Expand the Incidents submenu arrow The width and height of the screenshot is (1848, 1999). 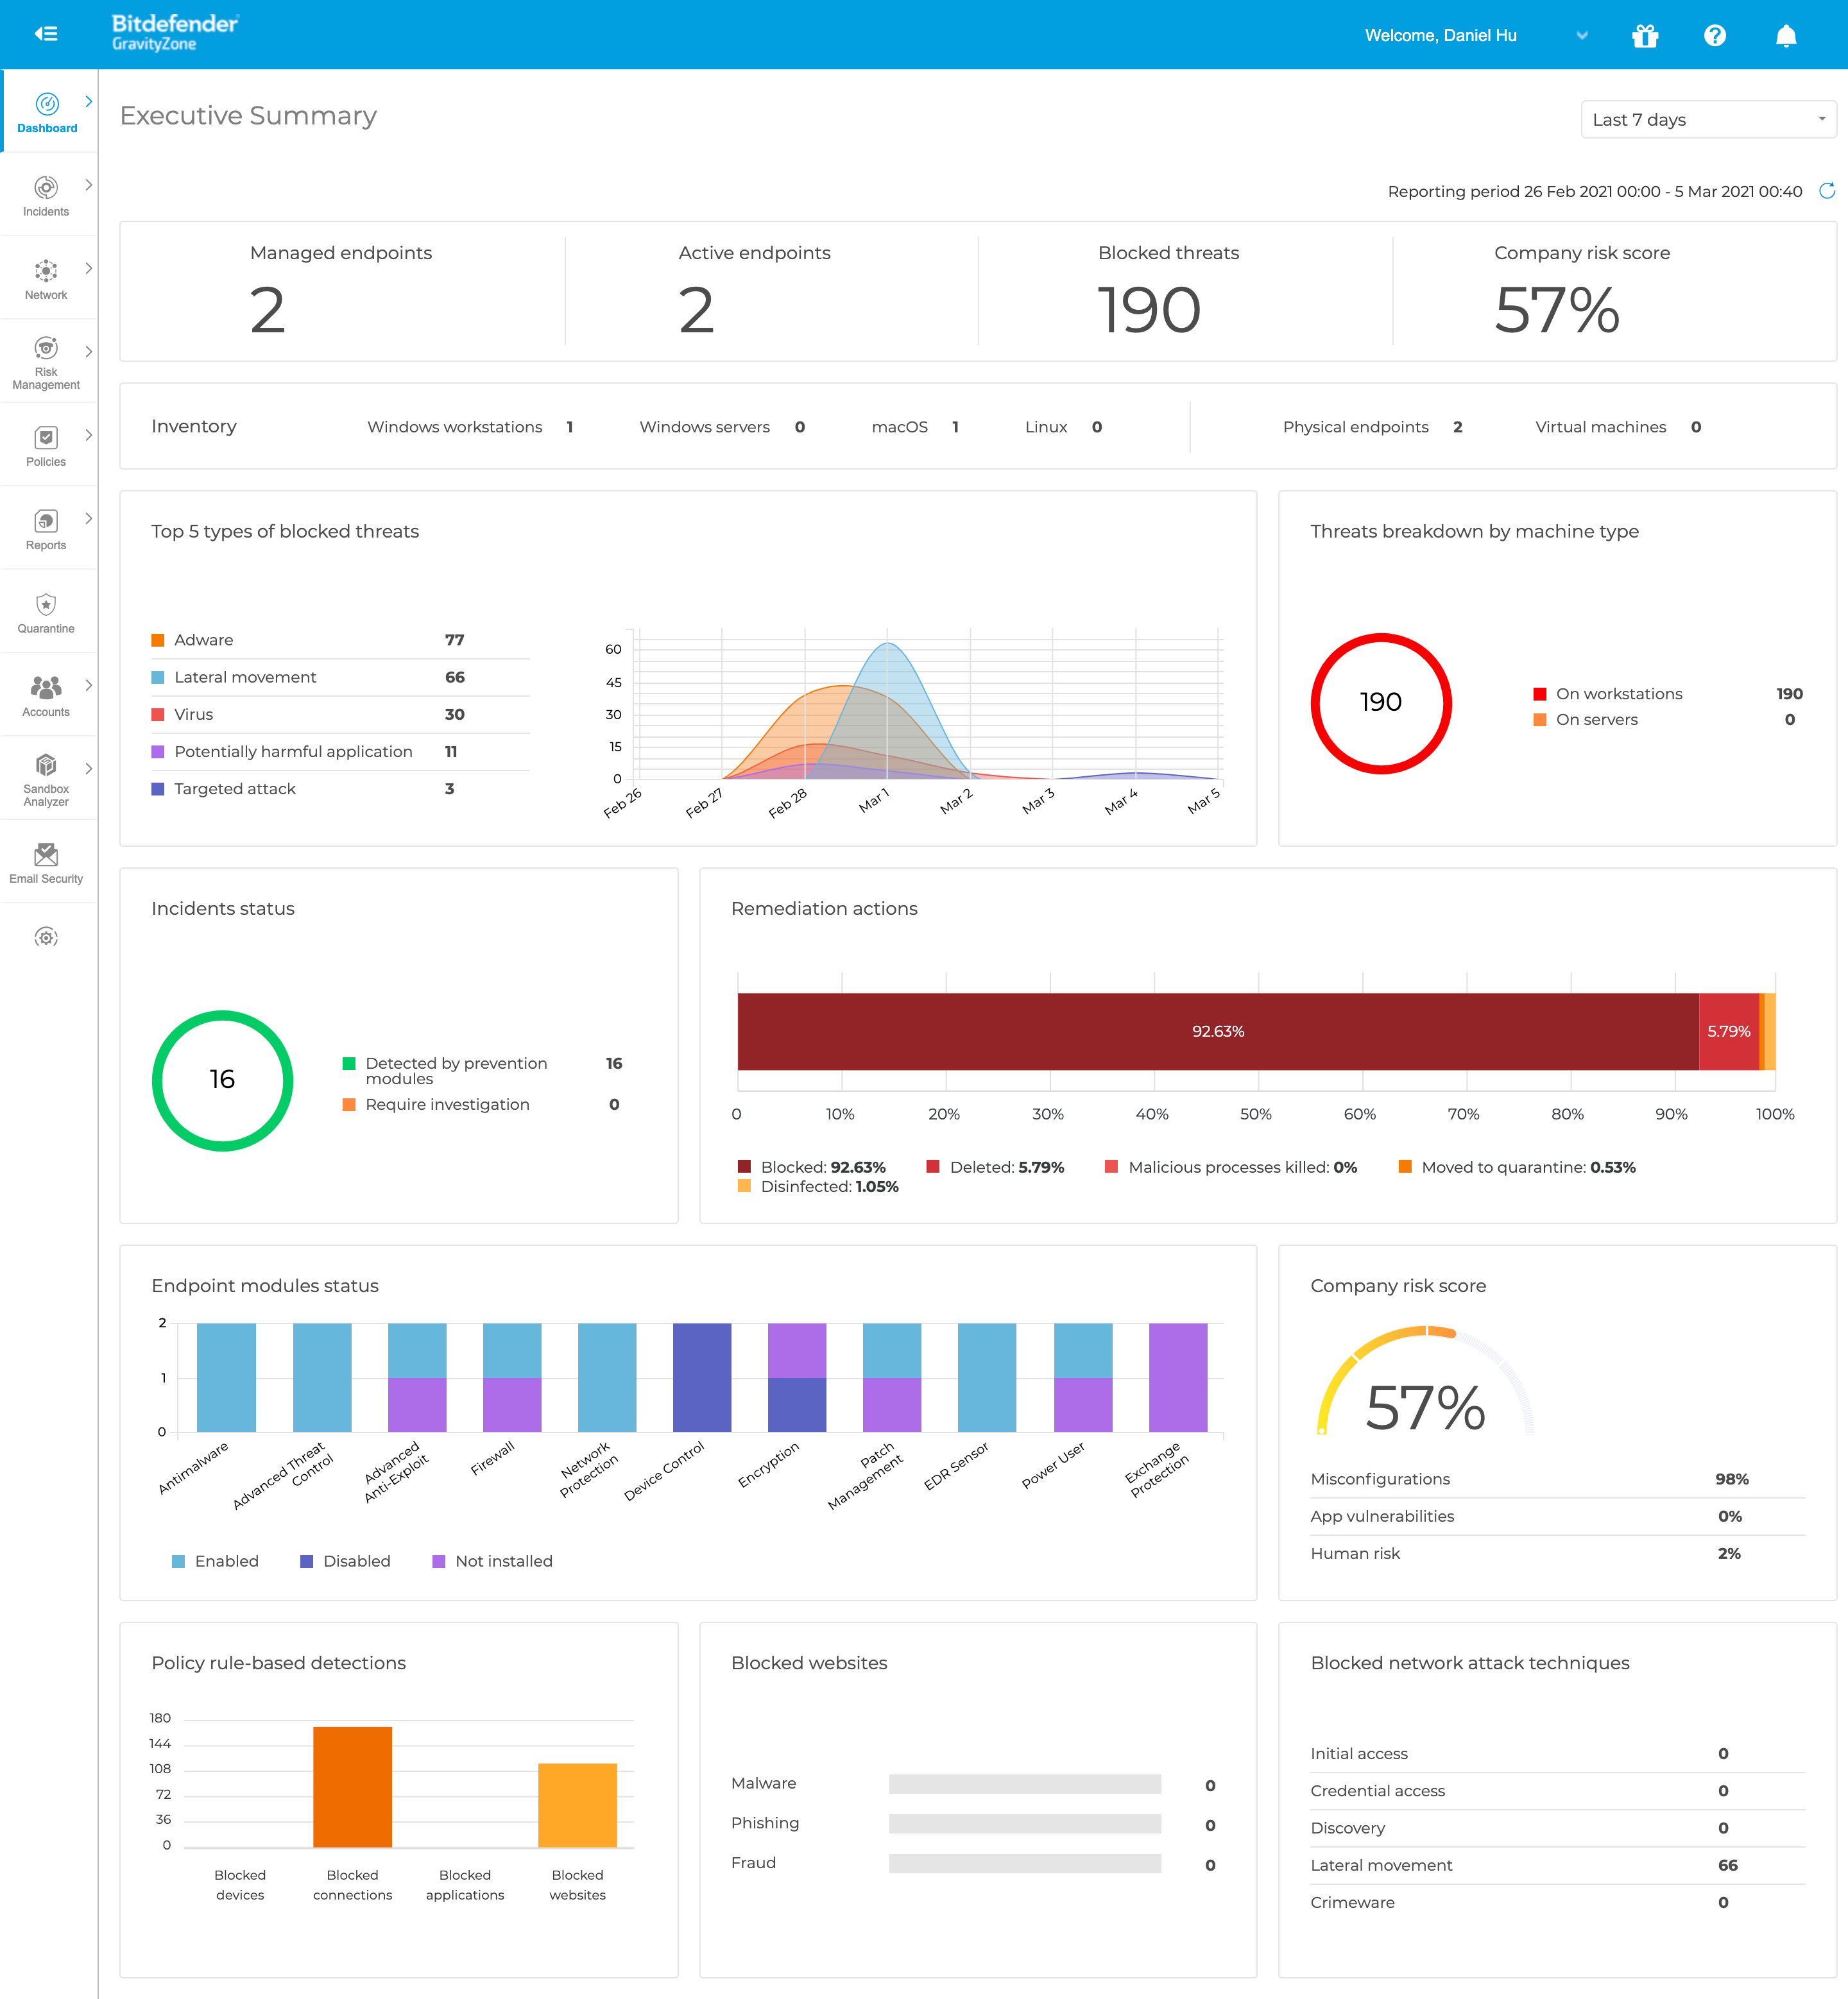tap(88, 185)
